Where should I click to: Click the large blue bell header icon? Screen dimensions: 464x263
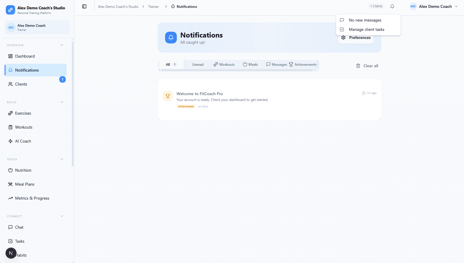[171, 38]
